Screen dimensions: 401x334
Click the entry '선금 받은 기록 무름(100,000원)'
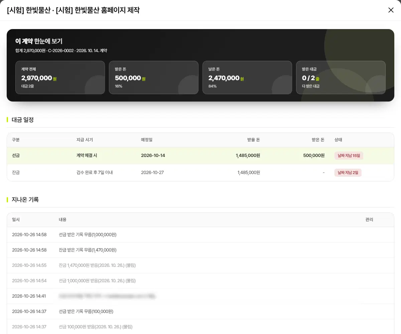point(86,312)
